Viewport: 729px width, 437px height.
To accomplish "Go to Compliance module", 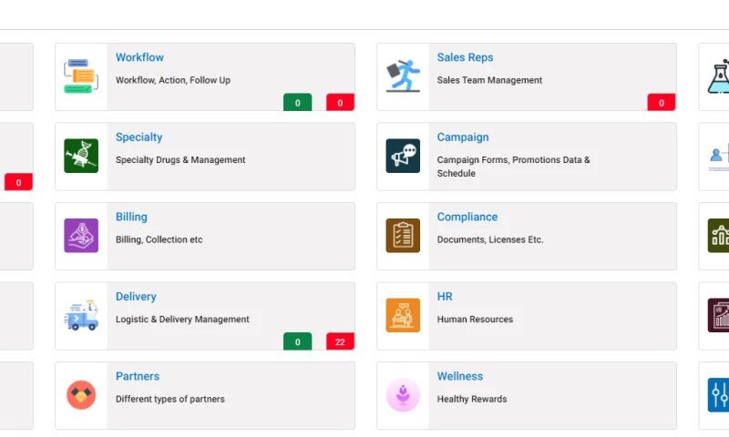I will (x=467, y=217).
